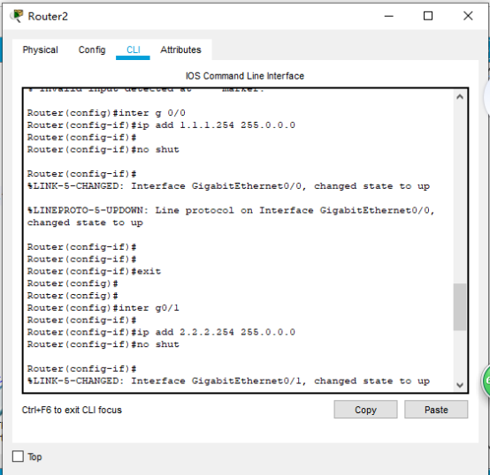Click the CLI scrollbar down arrow
The width and height of the screenshot is (490, 475).
460,385
